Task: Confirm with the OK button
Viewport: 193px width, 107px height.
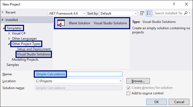Action: coord(157,102)
